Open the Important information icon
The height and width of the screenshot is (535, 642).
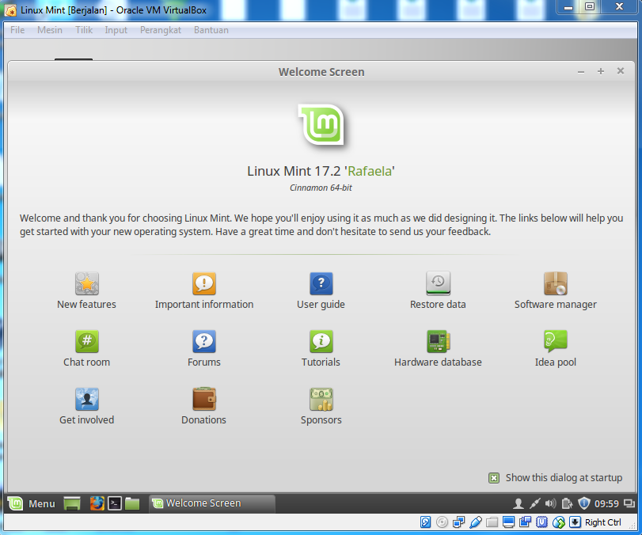[x=204, y=283]
